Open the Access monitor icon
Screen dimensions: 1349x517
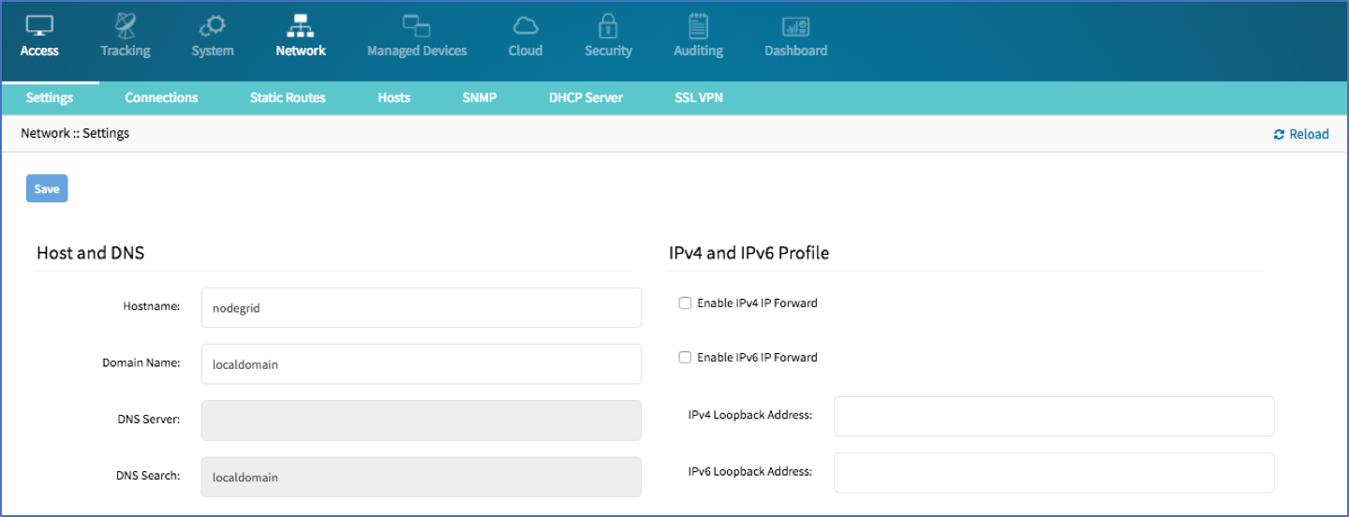coord(39,25)
